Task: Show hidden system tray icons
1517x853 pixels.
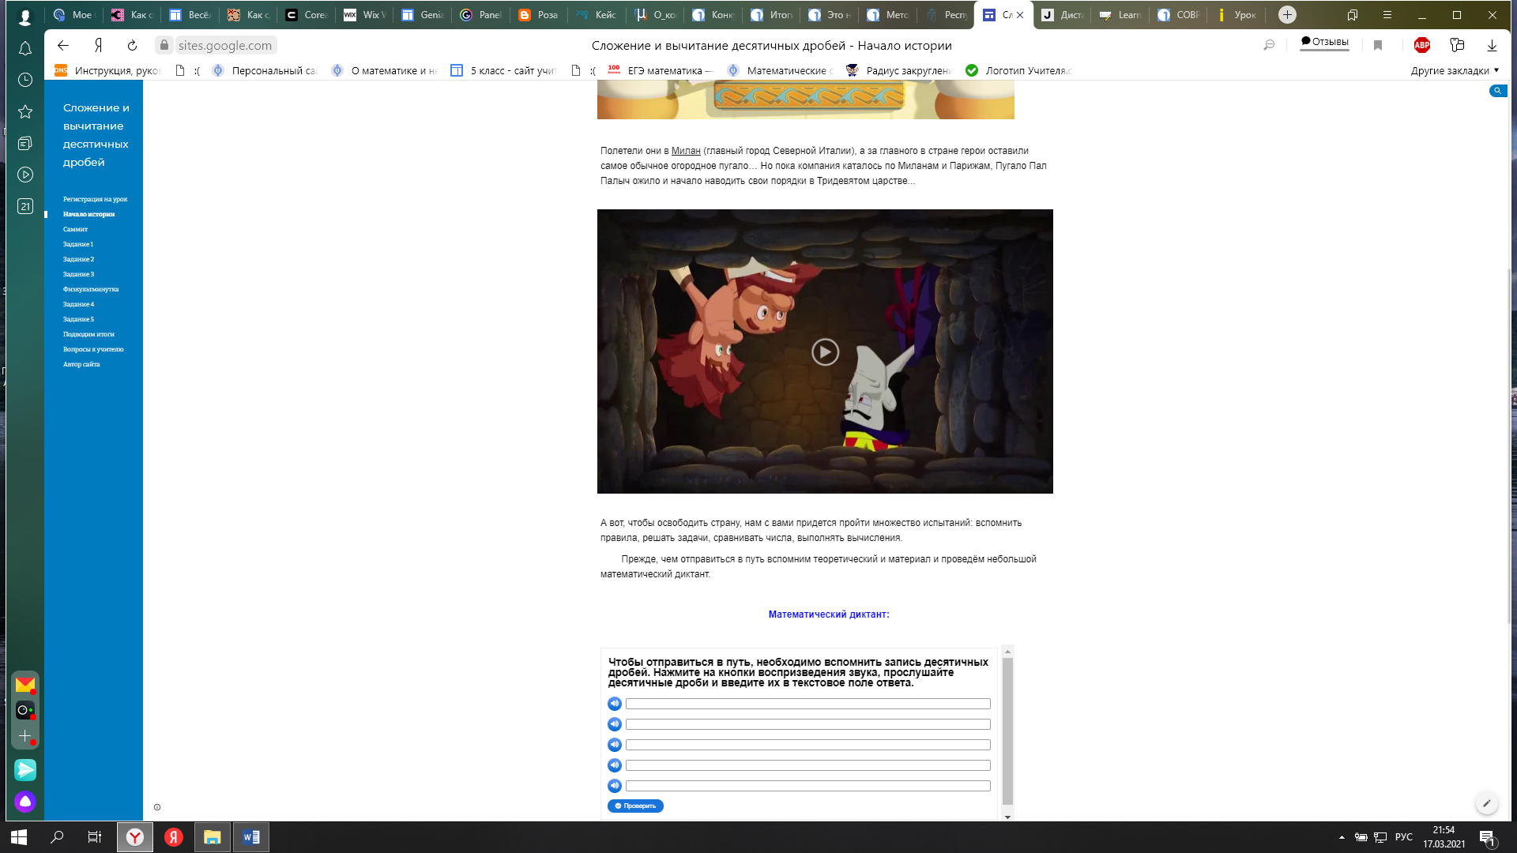Action: (1342, 837)
